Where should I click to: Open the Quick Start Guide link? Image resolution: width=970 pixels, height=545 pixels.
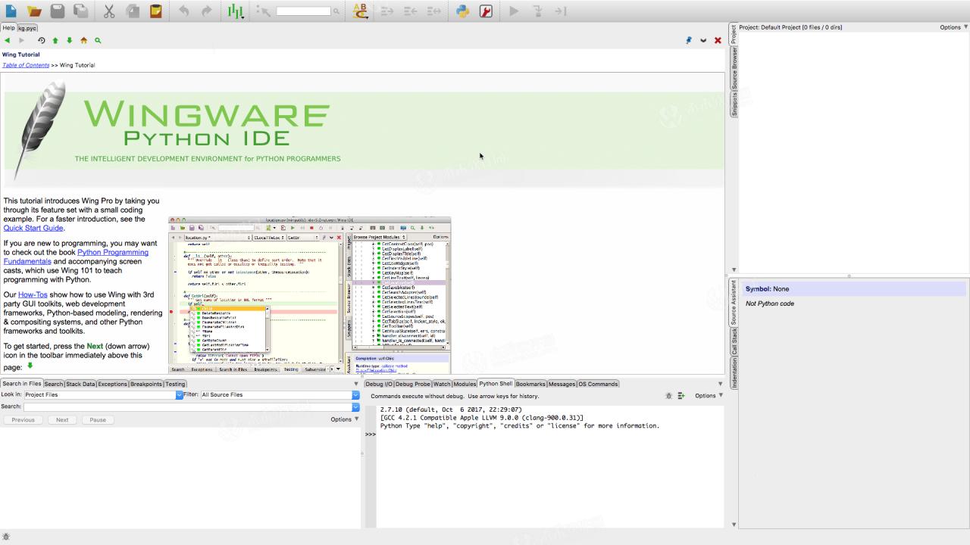[x=33, y=228]
